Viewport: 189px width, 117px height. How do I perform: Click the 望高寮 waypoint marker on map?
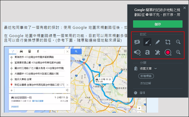[117, 88]
